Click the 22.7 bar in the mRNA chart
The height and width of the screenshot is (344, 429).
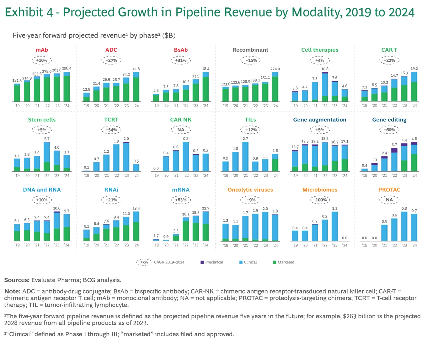pos(206,226)
